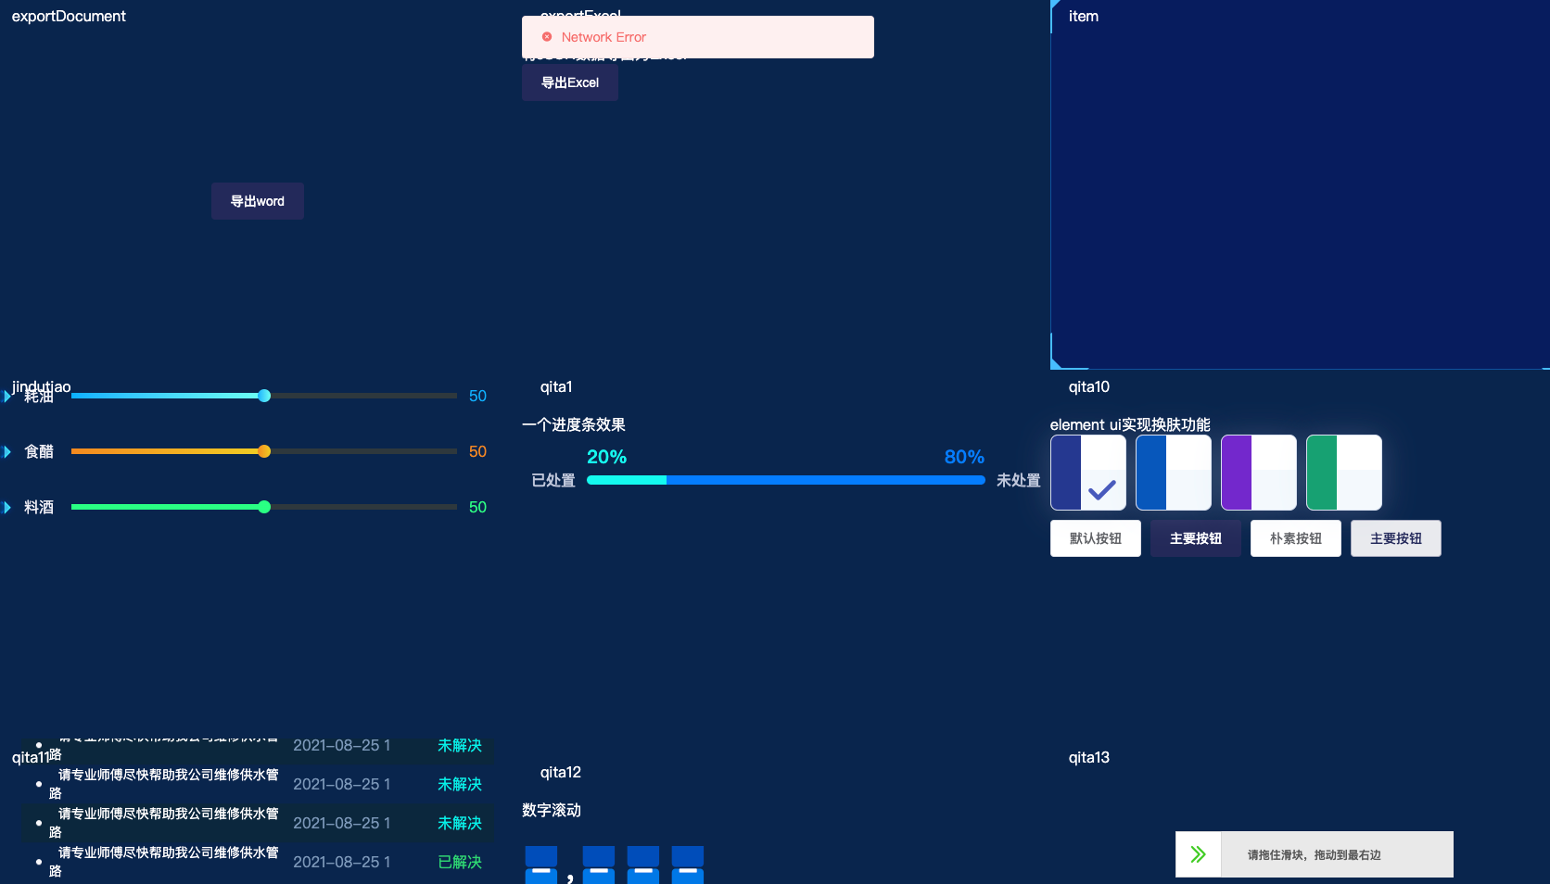The image size is (1550, 884).
Task: Click the 默认按钮 button
Action: click(1096, 538)
